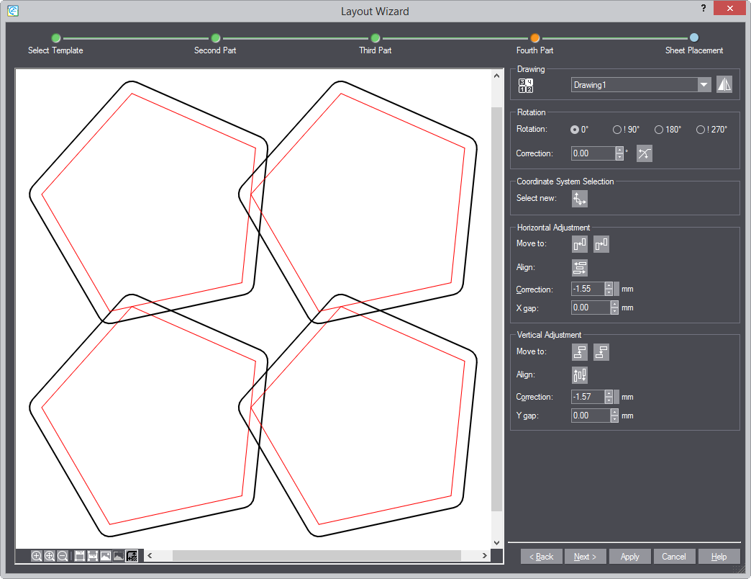Viewport: 751px width, 579px height.
Task: Go to the Sheet Placement step
Action: click(x=693, y=38)
